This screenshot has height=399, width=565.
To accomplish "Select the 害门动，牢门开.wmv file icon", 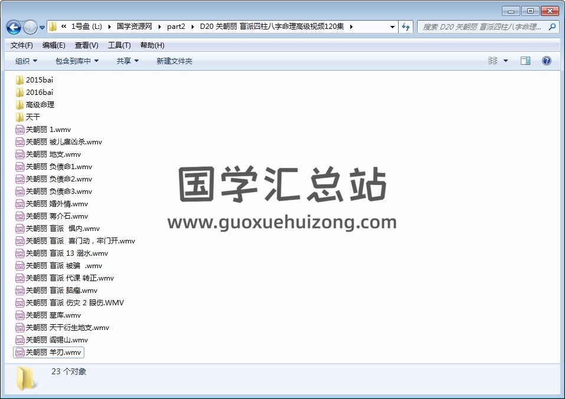I will click(x=20, y=241).
